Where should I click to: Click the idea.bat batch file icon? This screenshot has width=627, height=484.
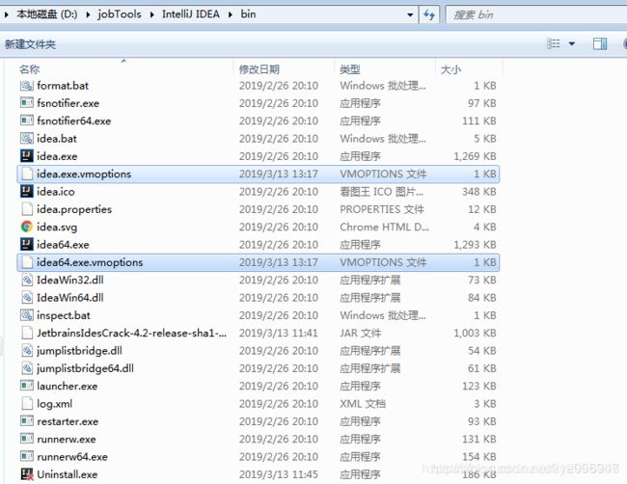click(27, 139)
